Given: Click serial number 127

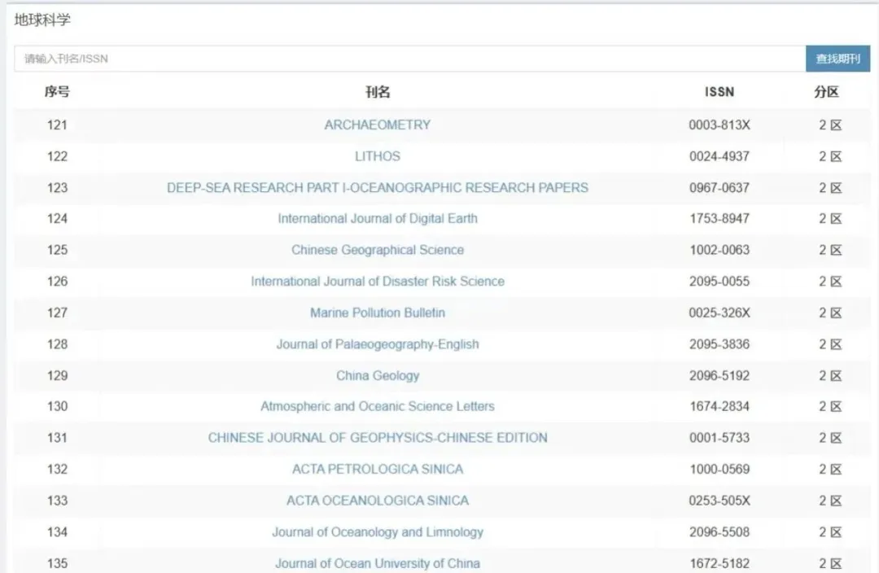Looking at the screenshot, I should click(57, 313).
